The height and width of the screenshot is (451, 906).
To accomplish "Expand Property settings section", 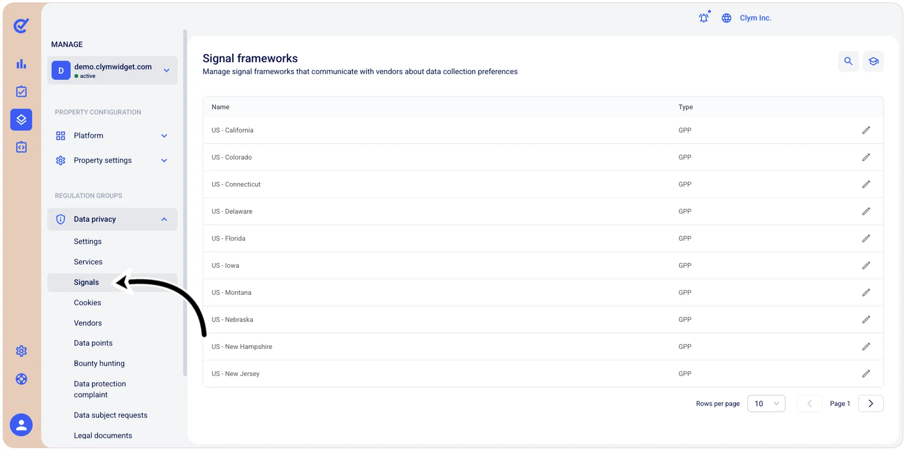I will [112, 161].
